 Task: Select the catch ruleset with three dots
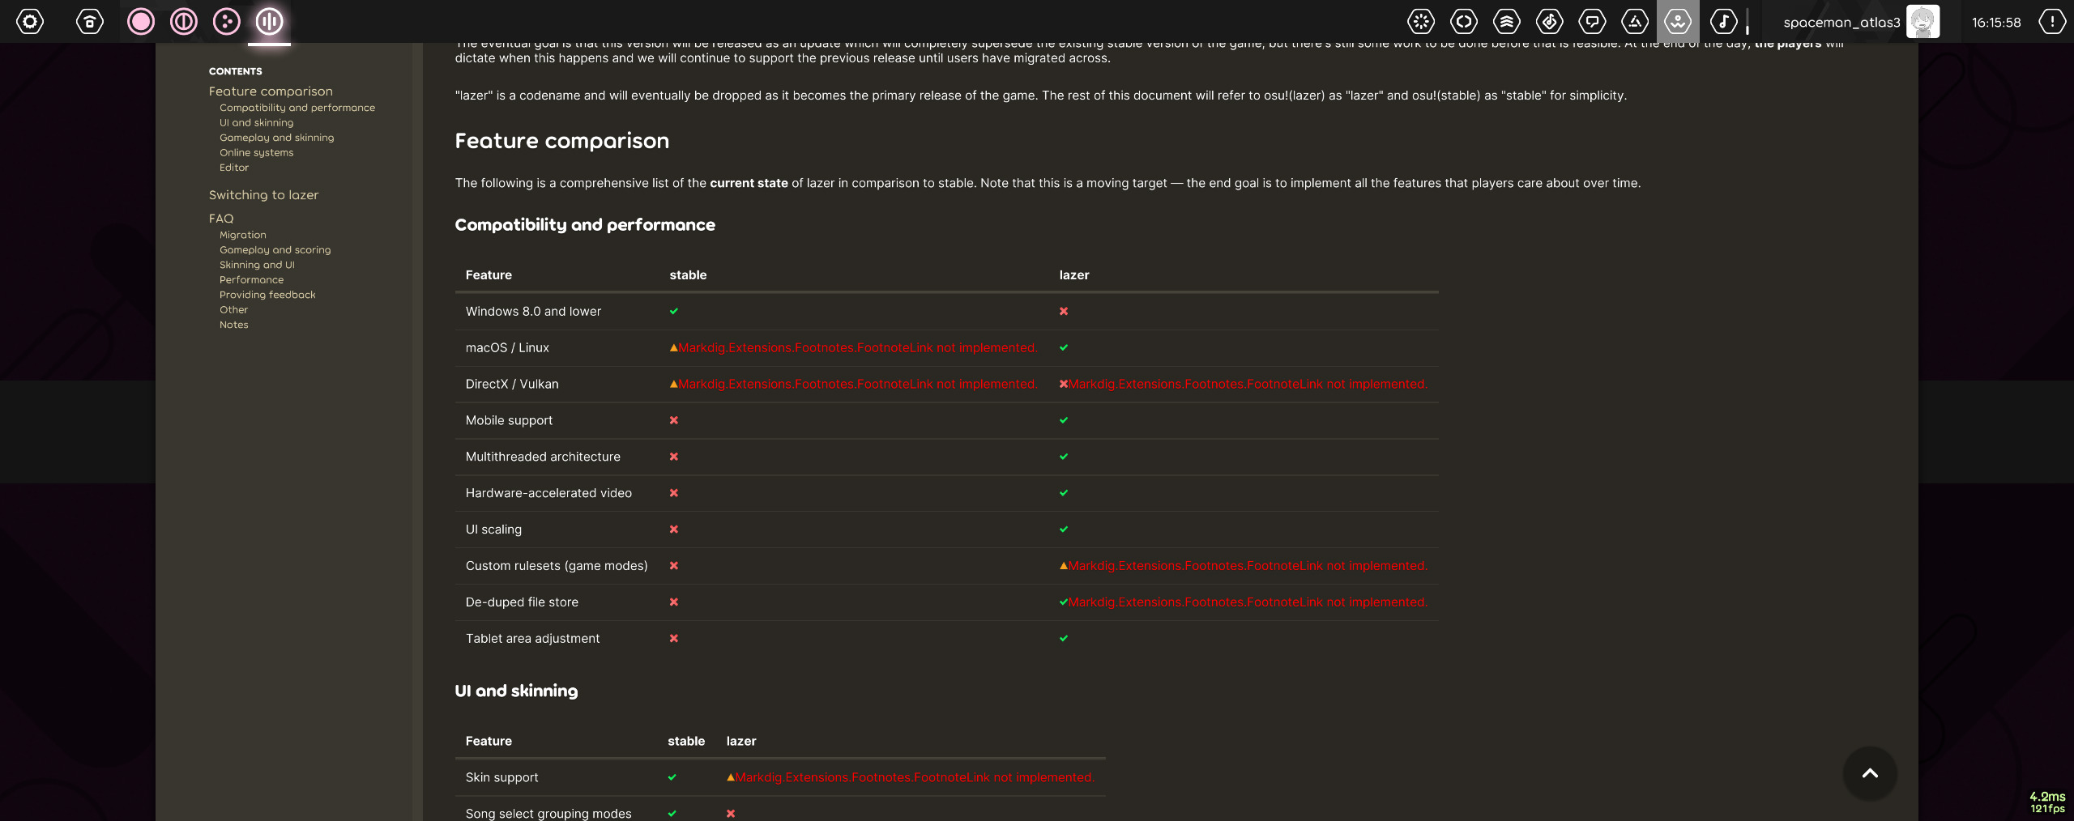pyautogui.click(x=227, y=21)
